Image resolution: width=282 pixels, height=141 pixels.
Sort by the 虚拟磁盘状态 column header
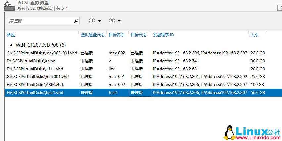pyautogui.click(x=93, y=35)
